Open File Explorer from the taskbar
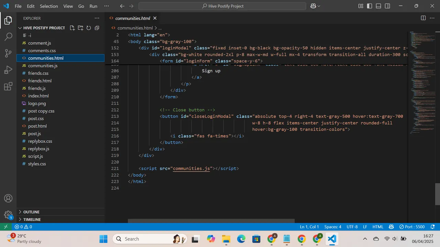Screen dimensions: 440x247 point(226,239)
